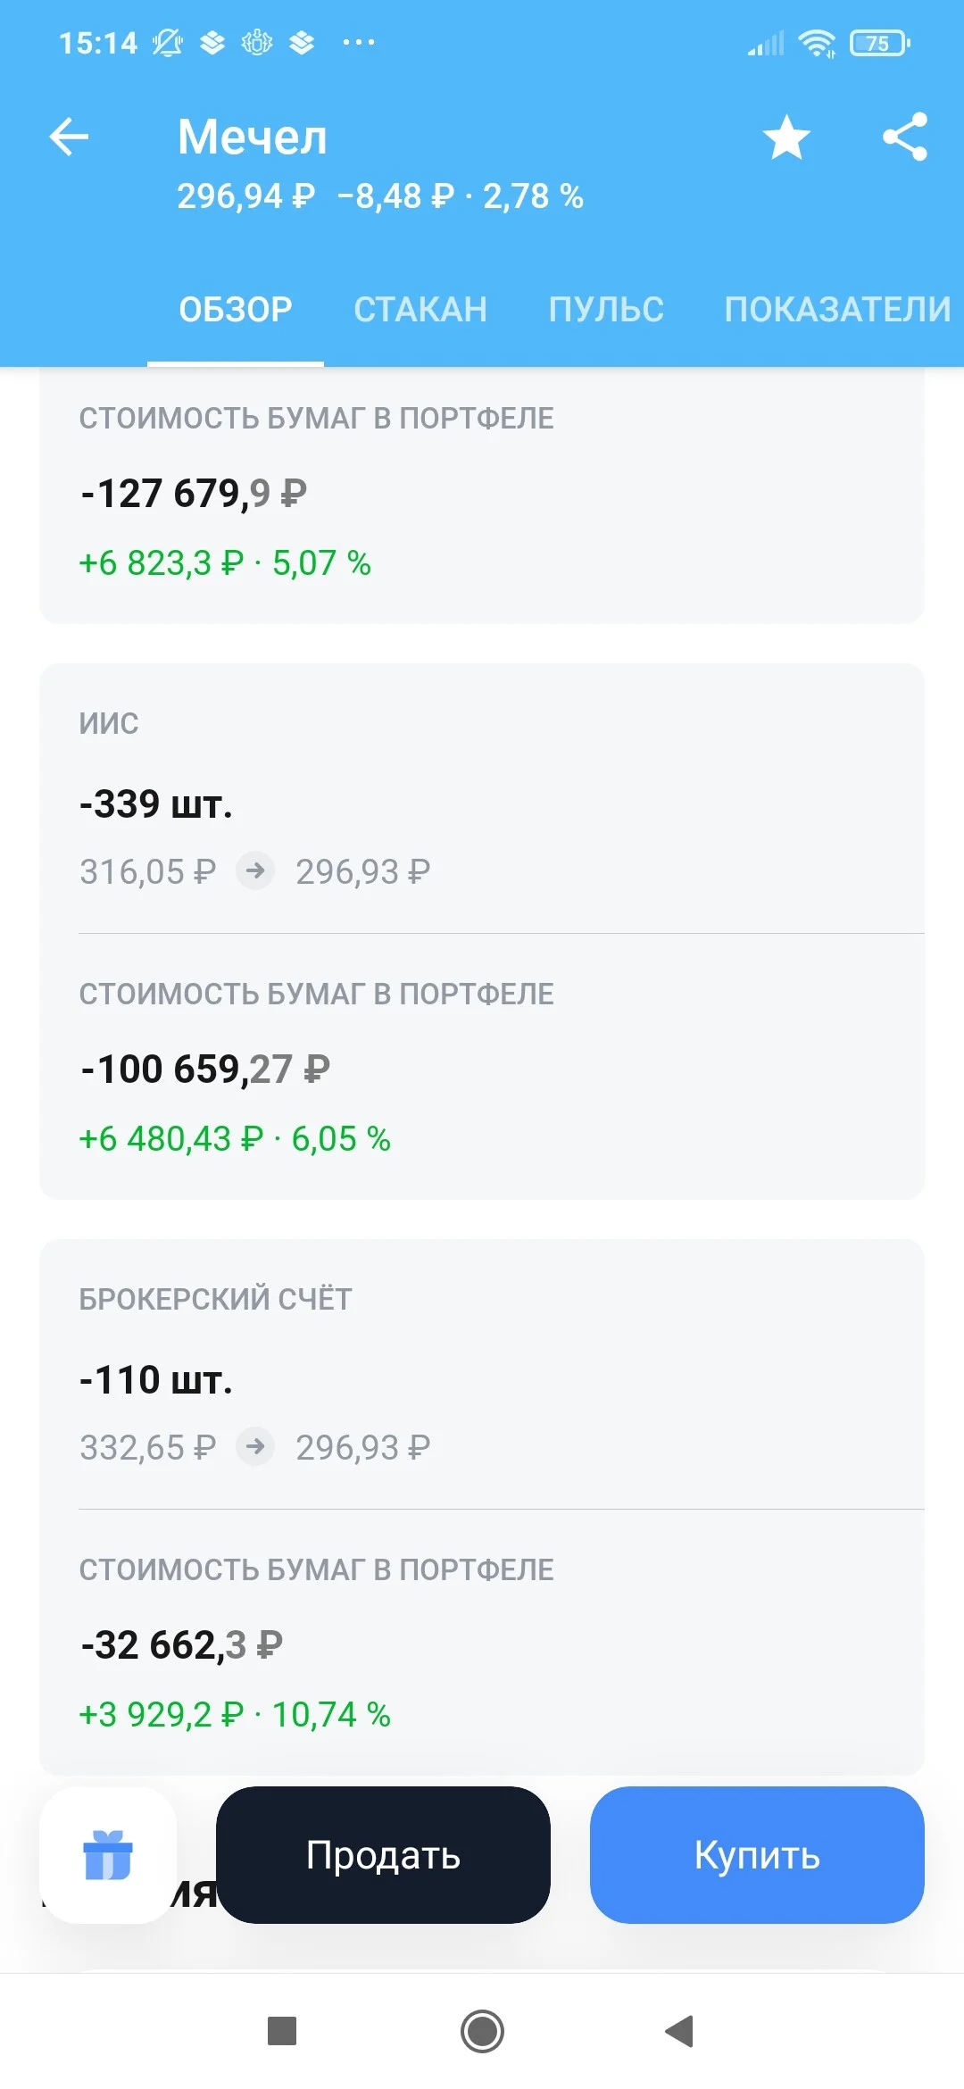This screenshot has width=964, height=2089.
Task: Tap the Android back triangle button
Action: (679, 2031)
